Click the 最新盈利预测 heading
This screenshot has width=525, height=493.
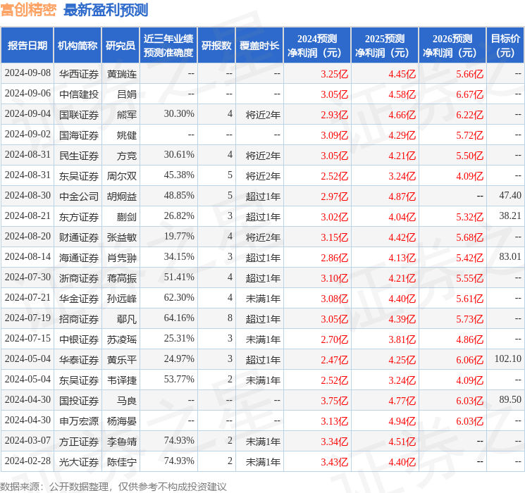[x=106, y=10]
